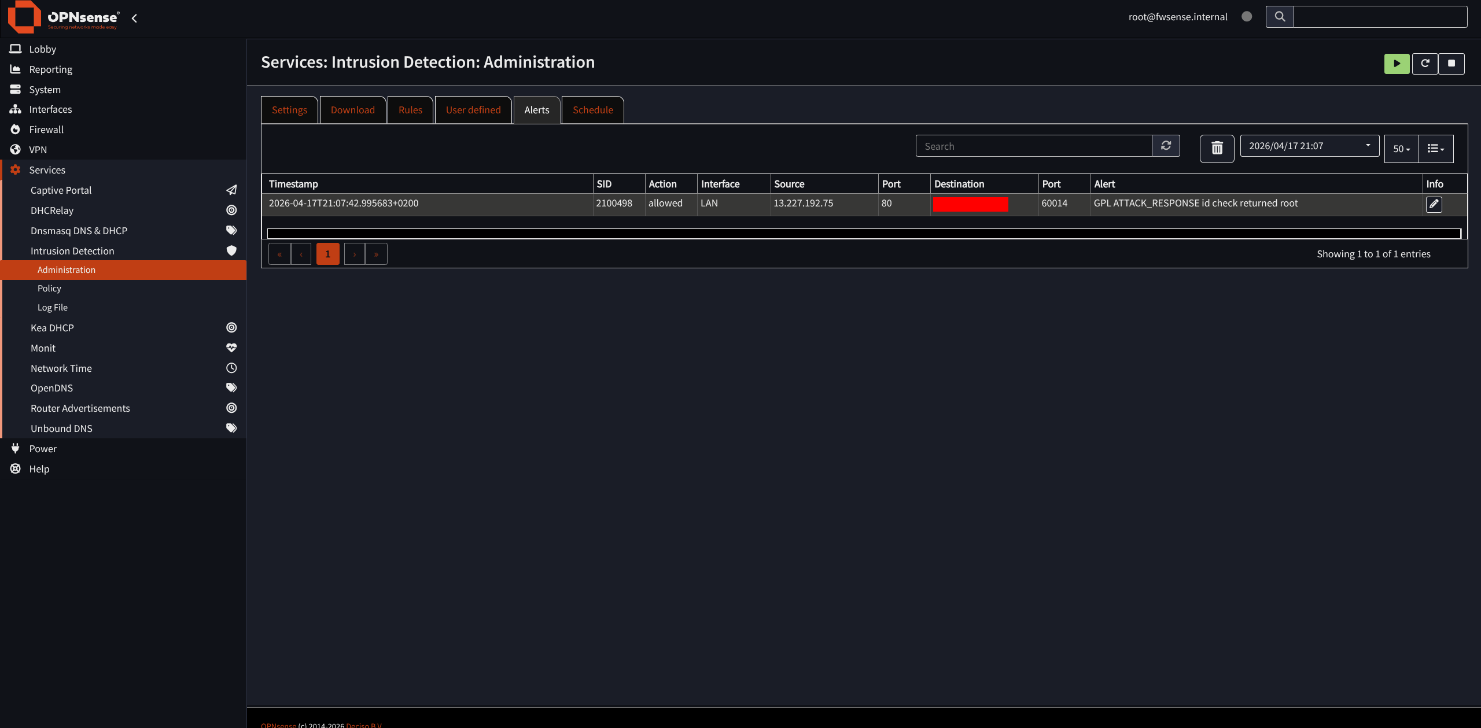Switch to the Schedule tab
This screenshot has height=728, width=1481.
point(593,110)
